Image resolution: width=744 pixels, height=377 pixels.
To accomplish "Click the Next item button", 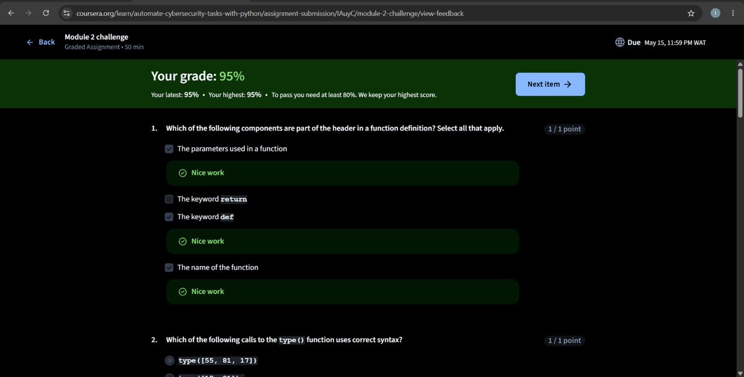I will 550,84.
